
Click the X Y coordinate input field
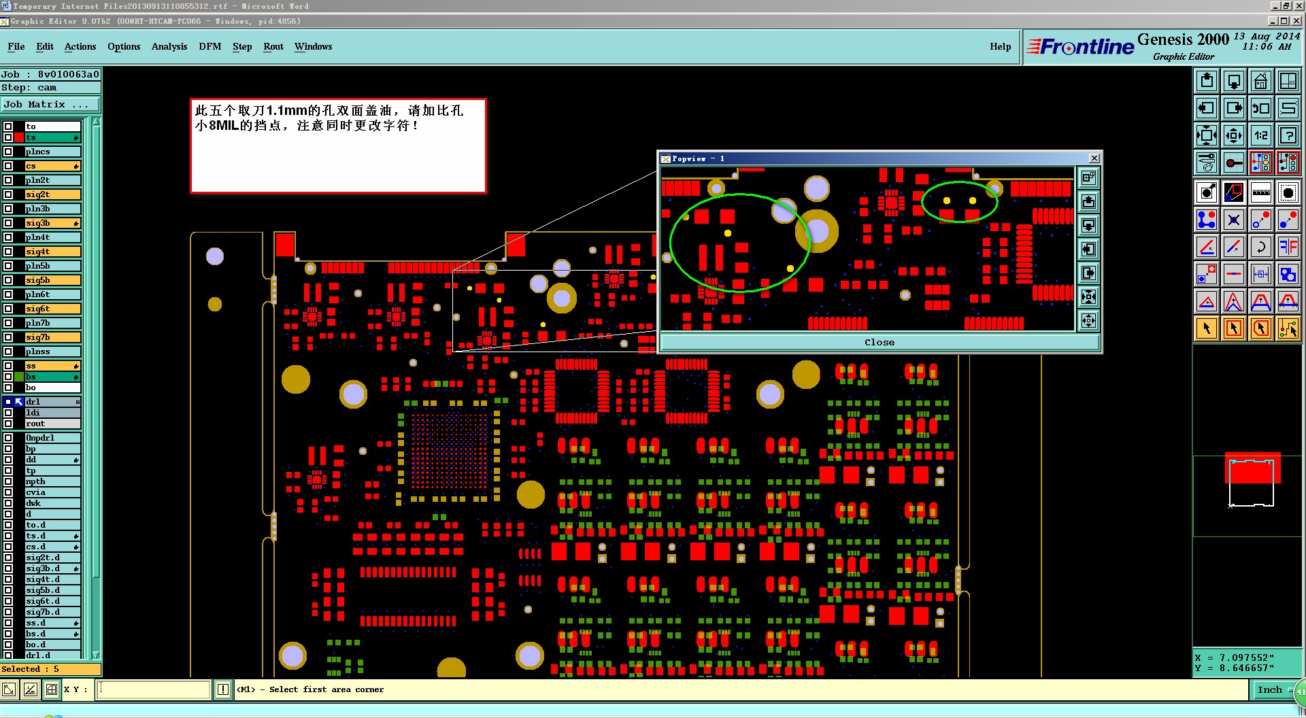click(x=154, y=689)
